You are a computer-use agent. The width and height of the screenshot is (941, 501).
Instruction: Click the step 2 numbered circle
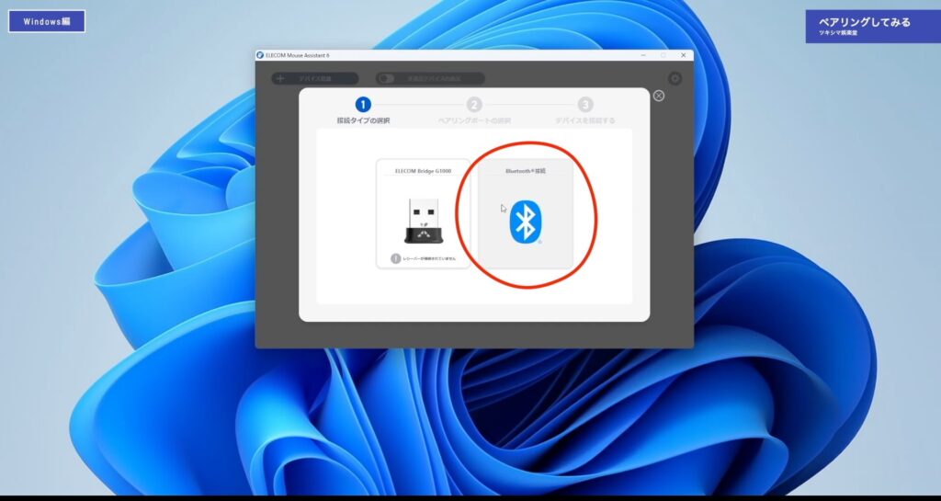click(474, 105)
